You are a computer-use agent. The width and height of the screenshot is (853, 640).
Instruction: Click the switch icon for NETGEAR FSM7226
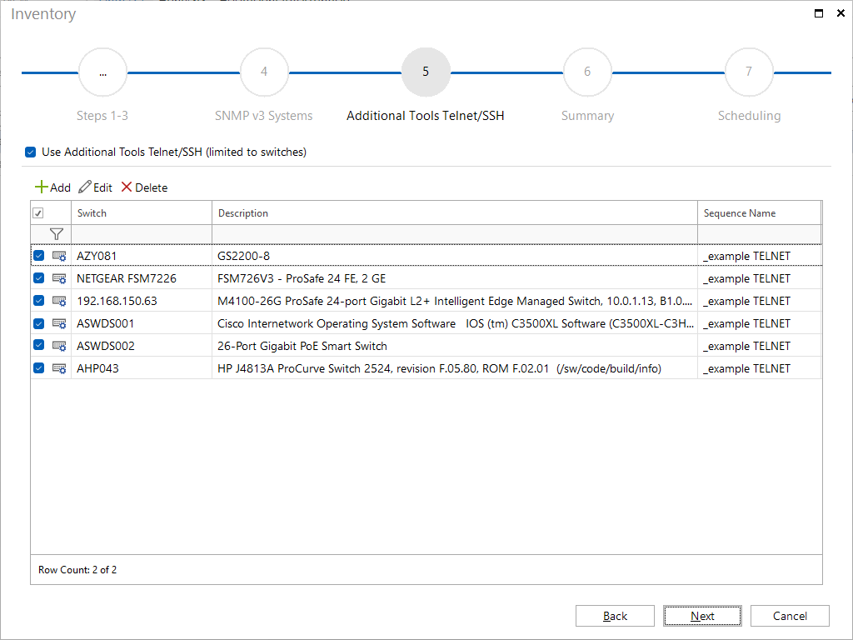[x=59, y=278]
